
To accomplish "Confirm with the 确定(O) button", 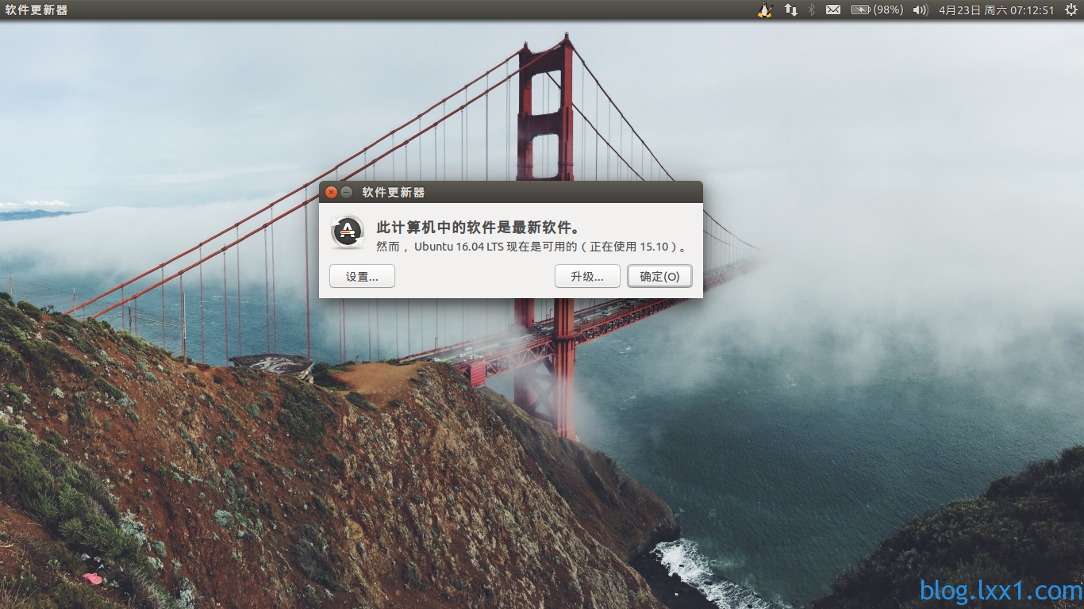I will 659,276.
